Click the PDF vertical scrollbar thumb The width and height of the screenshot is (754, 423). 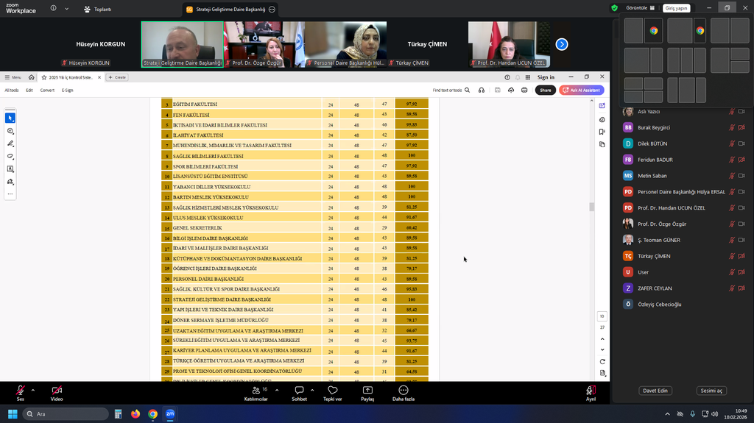tap(591, 207)
